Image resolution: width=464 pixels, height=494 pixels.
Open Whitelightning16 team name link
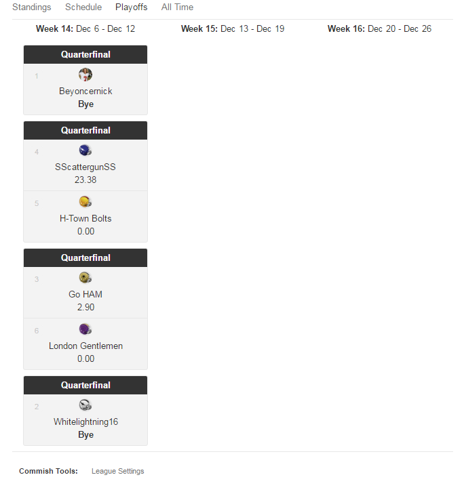click(x=85, y=421)
